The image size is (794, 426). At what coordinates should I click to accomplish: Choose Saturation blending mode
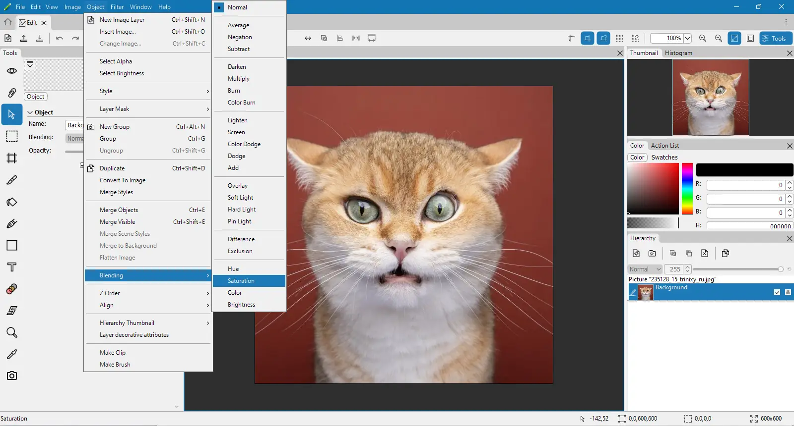click(x=249, y=281)
